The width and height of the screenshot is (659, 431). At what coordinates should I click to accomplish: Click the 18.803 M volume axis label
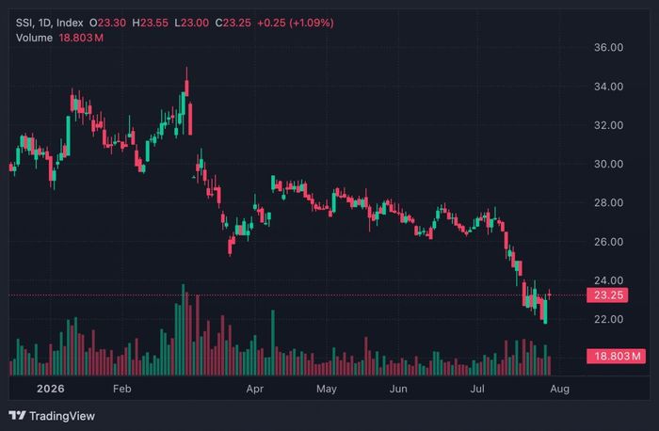click(x=616, y=357)
